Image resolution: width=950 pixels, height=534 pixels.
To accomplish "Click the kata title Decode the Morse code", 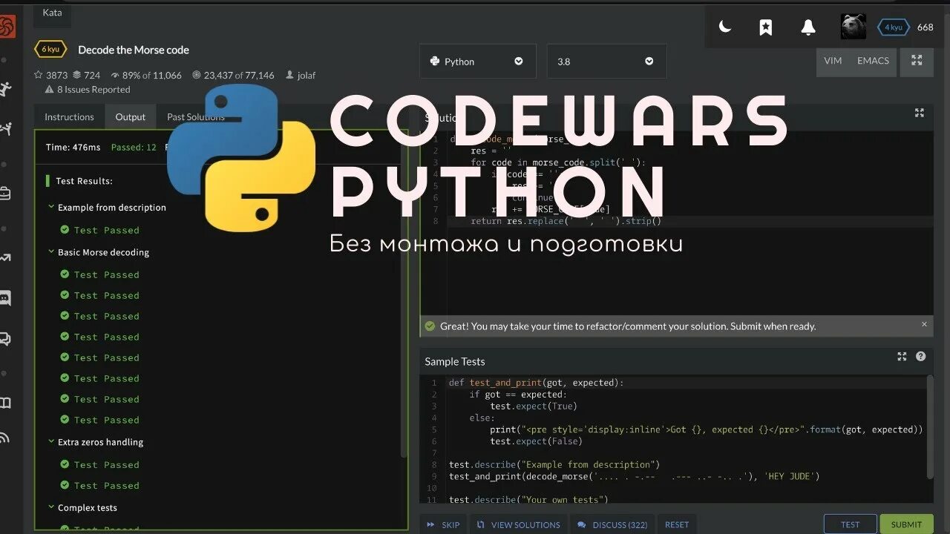I will pyautogui.click(x=134, y=50).
